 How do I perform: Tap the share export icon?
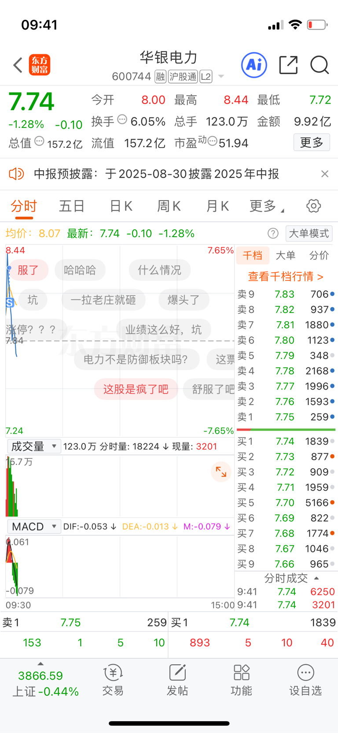(289, 65)
